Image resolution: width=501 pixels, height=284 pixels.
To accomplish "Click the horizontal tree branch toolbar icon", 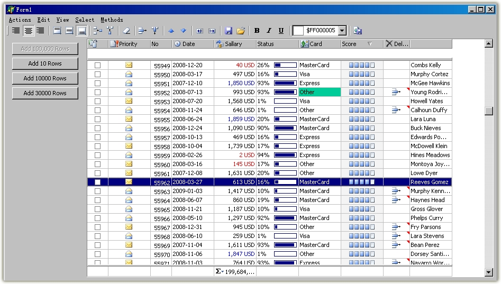I will 97,31.
